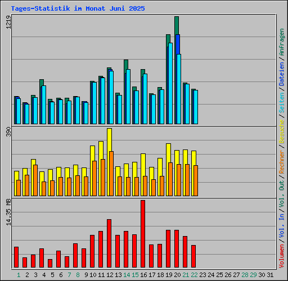Click day label 25 on the x-axis
This screenshot has height=281, width=288.
(219, 275)
